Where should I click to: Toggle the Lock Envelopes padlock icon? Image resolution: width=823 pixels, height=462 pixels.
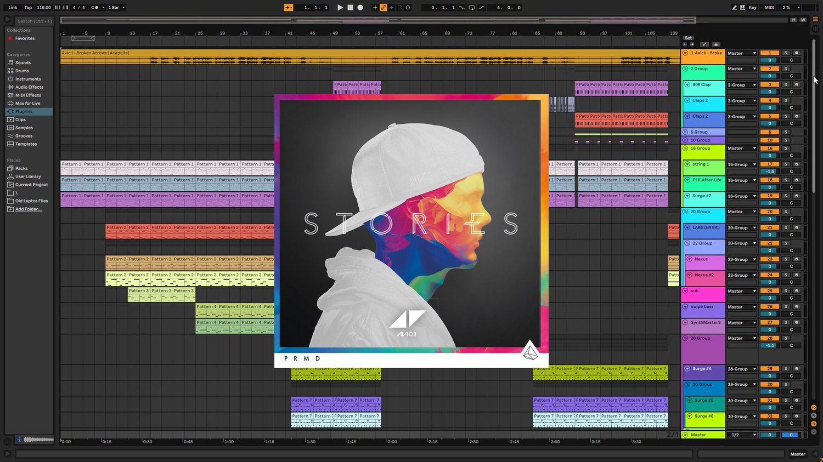715,44
